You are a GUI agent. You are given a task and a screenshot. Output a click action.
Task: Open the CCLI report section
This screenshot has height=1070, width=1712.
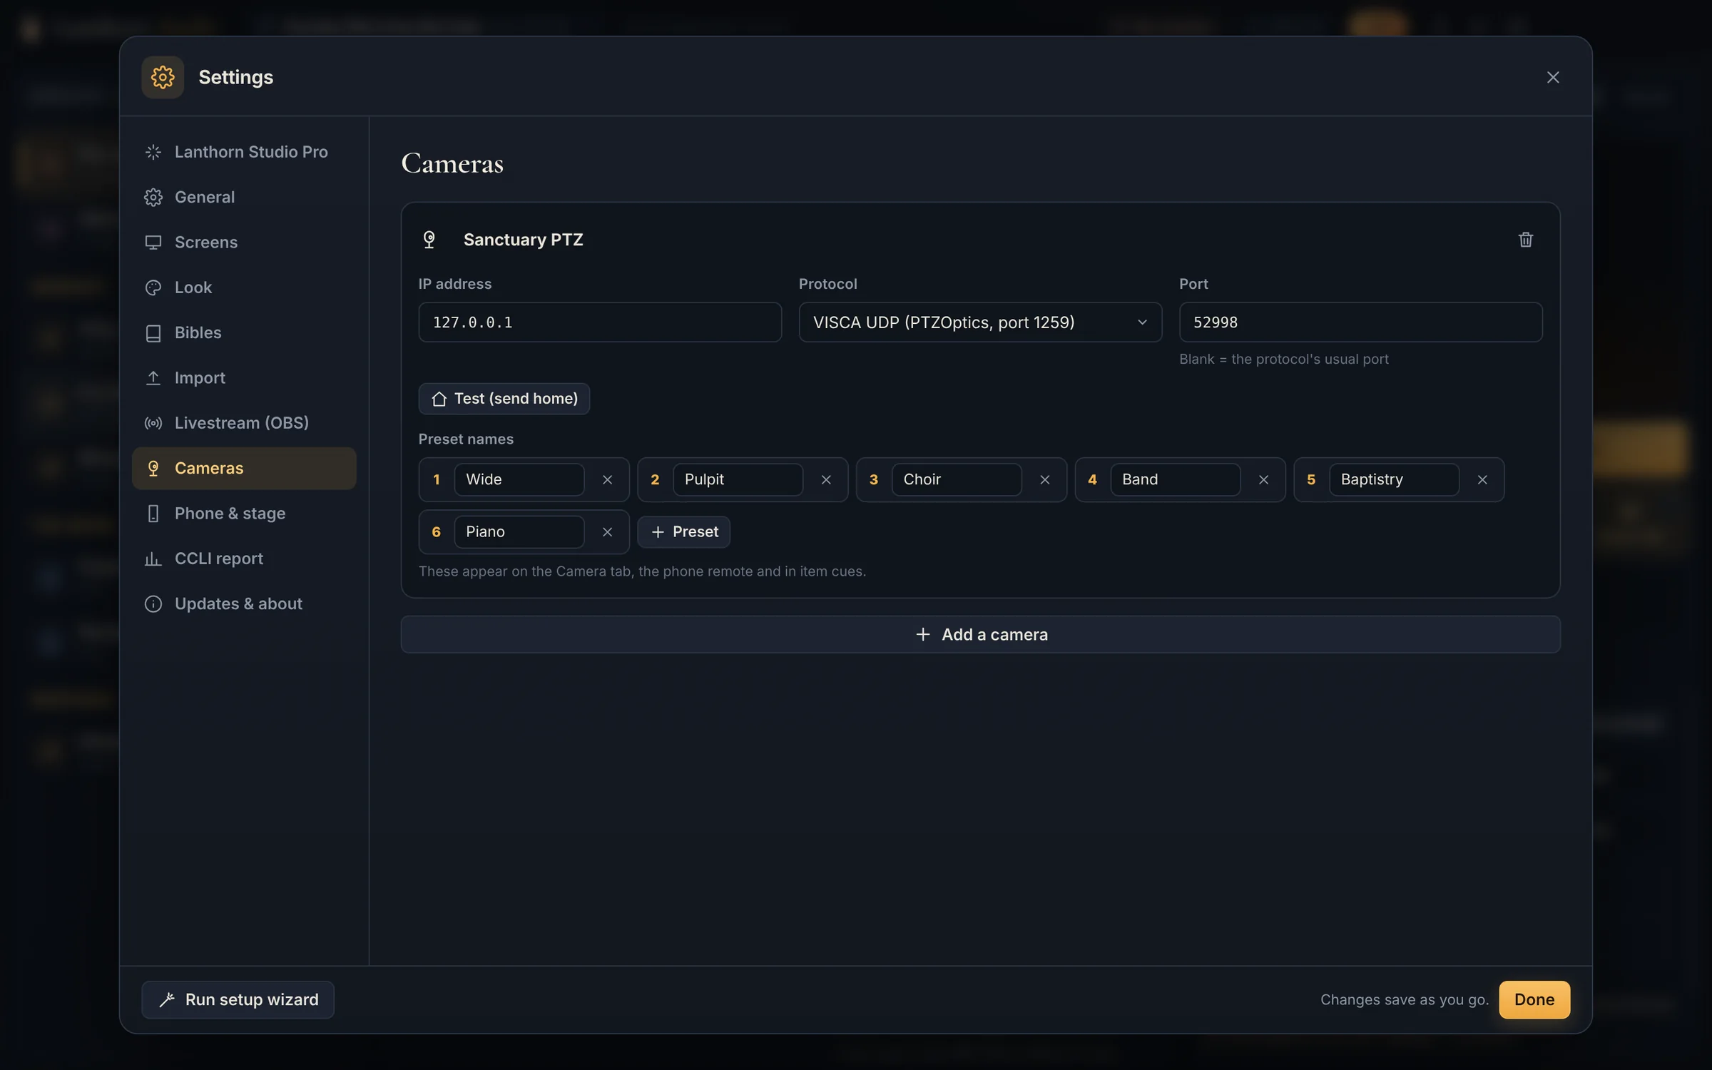click(x=244, y=559)
